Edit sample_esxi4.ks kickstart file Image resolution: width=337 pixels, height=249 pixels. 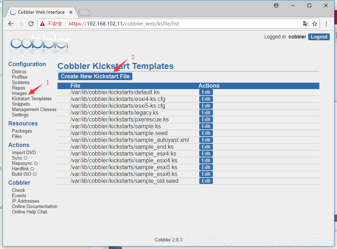(x=206, y=161)
